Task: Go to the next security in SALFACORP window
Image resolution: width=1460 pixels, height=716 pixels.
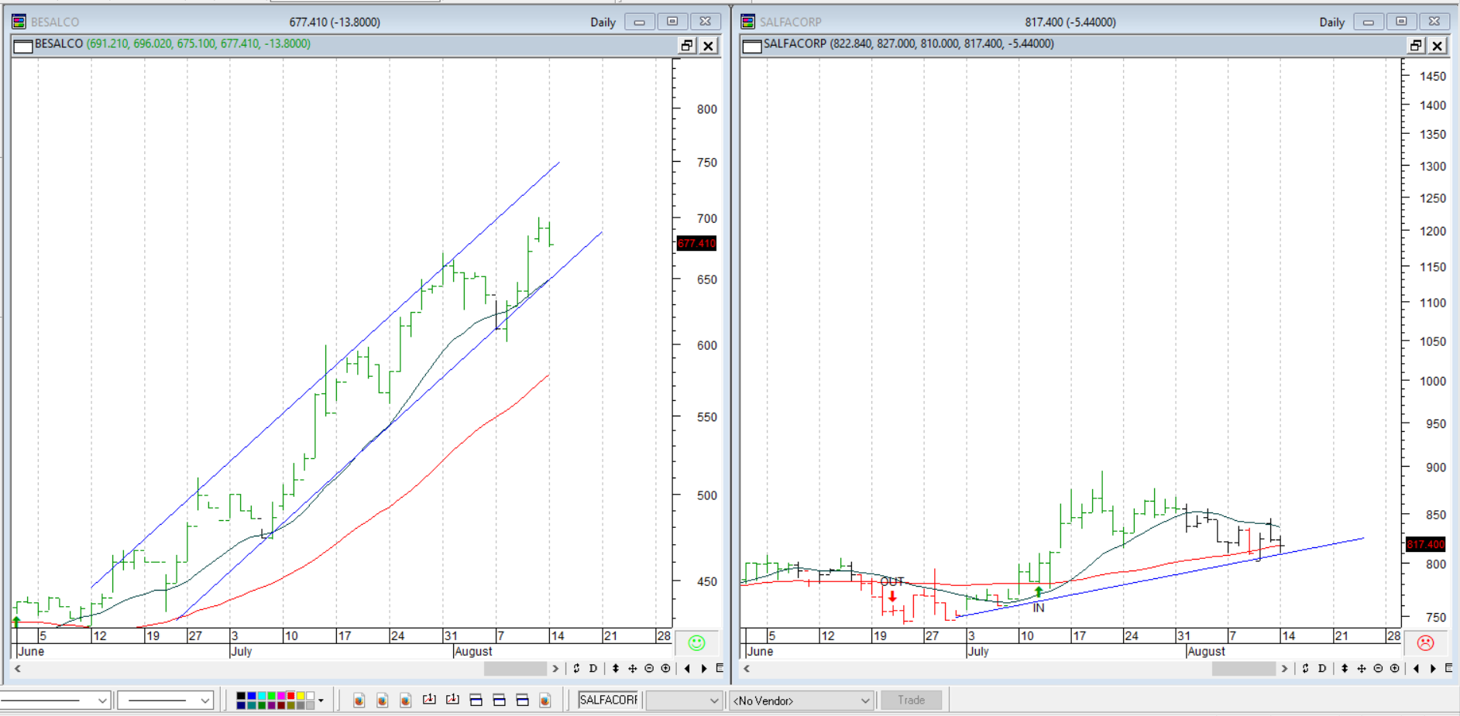Action: 1433,669
